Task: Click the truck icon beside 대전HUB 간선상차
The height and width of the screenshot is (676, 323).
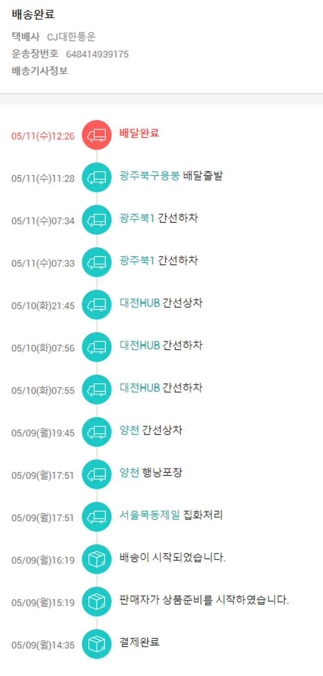Action: [96, 305]
